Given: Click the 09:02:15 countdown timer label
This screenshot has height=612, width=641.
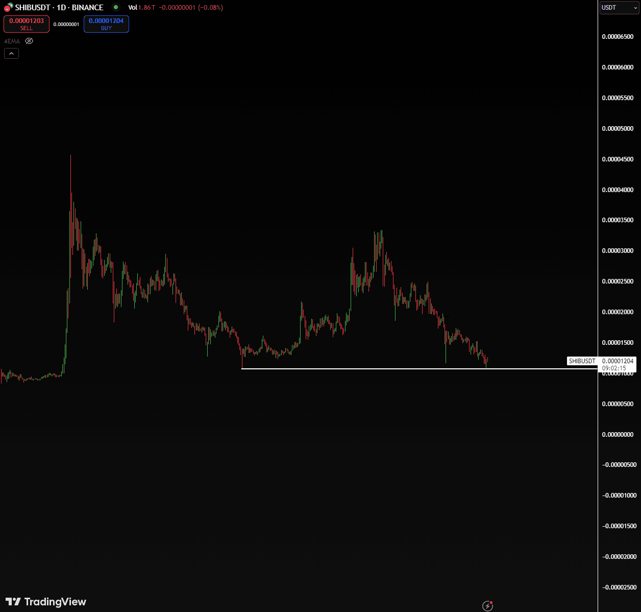Looking at the screenshot, I should (x=614, y=368).
